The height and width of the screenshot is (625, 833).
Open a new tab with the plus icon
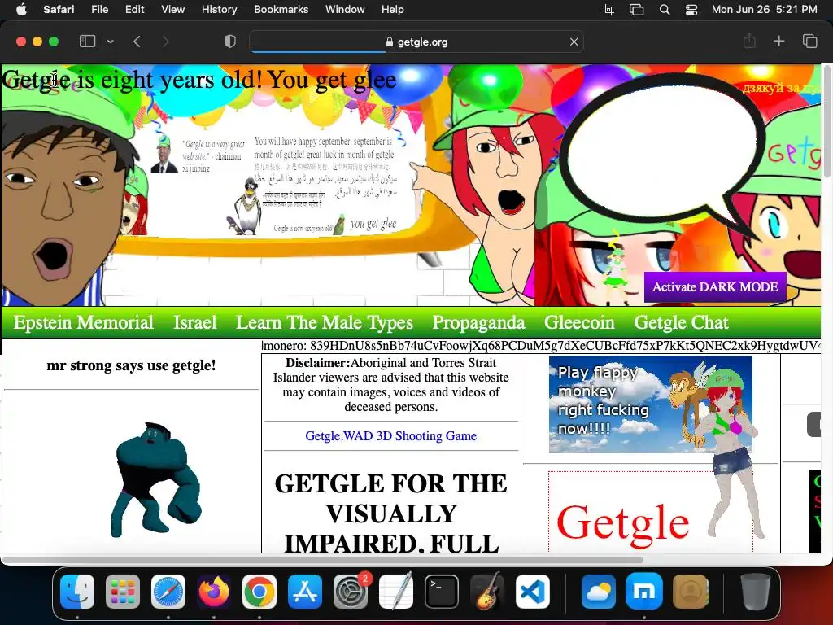coord(778,41)
